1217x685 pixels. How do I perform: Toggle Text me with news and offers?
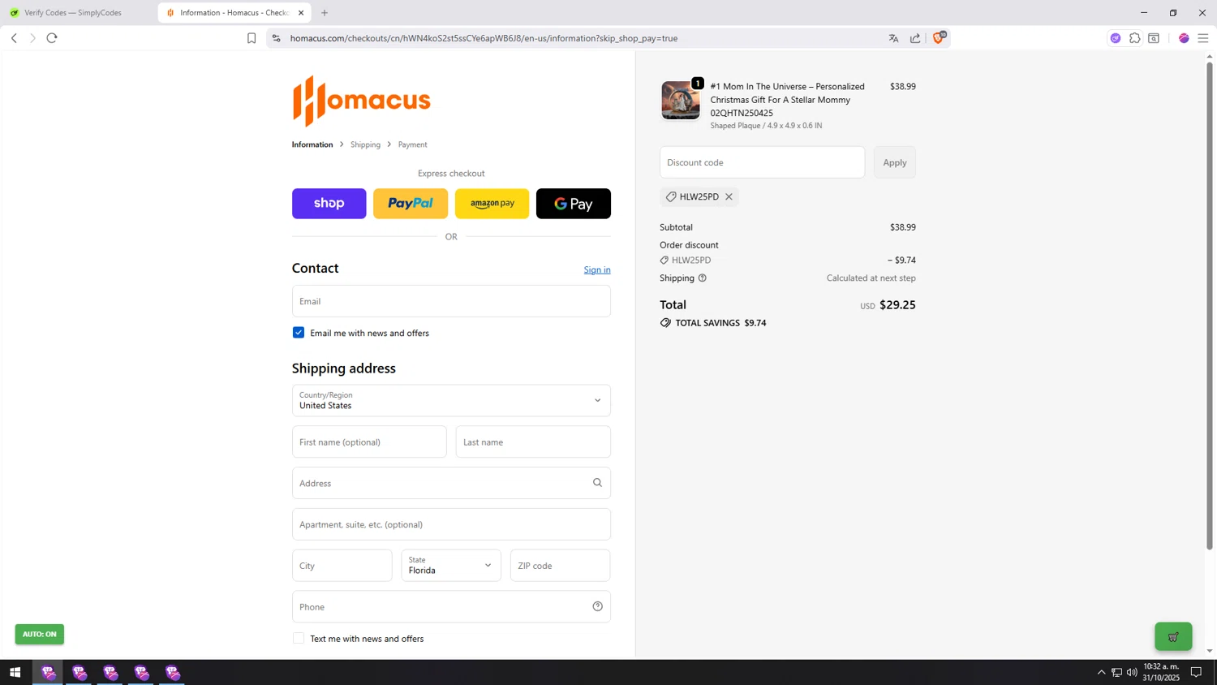pyautogui.click(x=299, y=639)
